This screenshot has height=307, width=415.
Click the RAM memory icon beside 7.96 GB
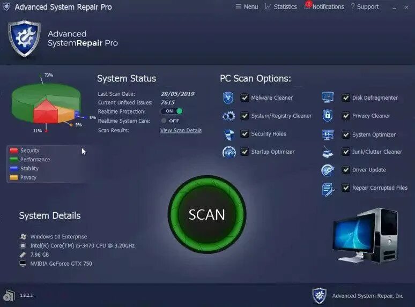click(23, 254)
